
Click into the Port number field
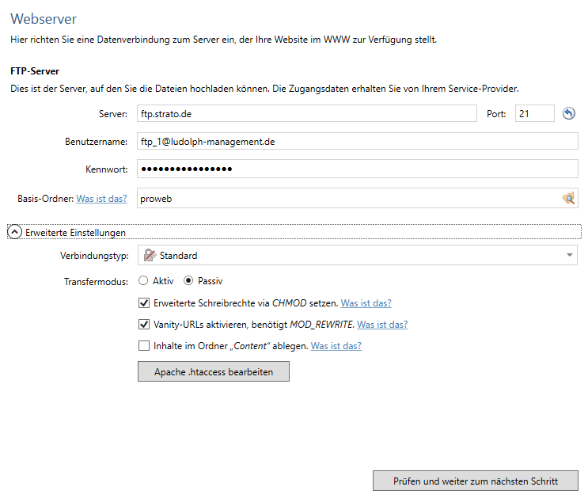click(x=534, y=114)
